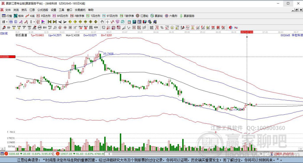This screenshot has width=303, height=163.
Task: Open 赢家服务 service button
Action: [187, 16]
